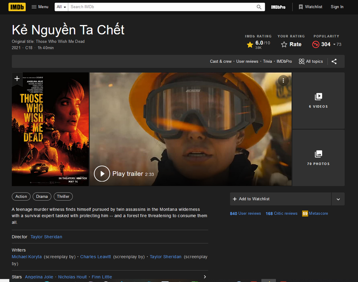Open Nicholas Hoult's page
The height and width of the screenshot is (282, 358).
(72, 277)
